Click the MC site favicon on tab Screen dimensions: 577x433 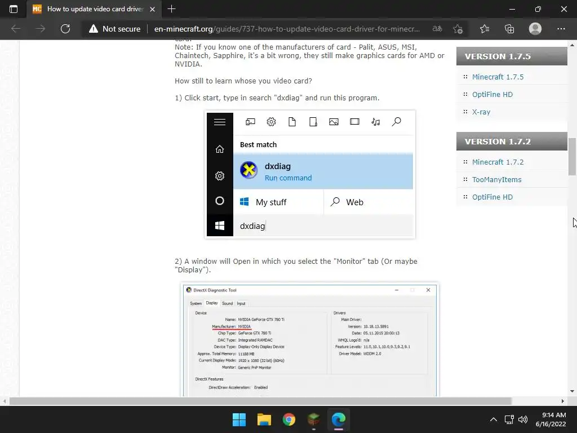click(x=37, y=9)
